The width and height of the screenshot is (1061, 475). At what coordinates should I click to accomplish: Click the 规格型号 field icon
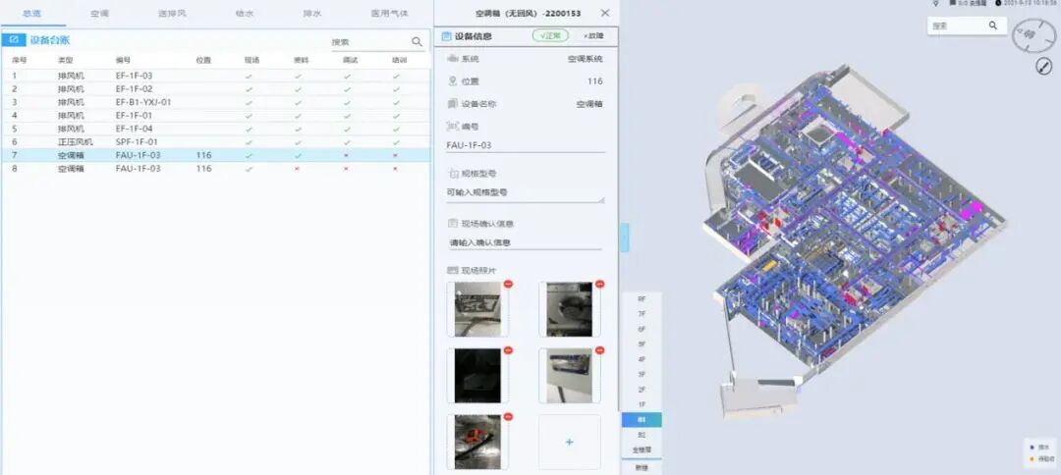click(453, 174)
